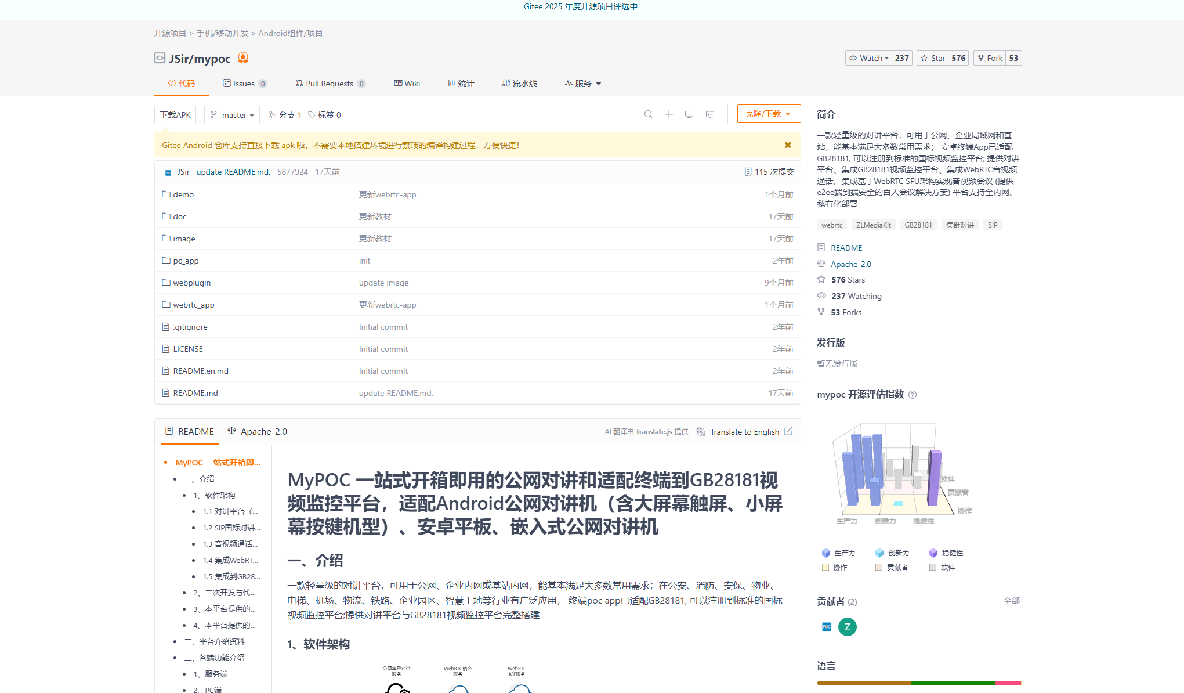The height and width of the screenshot is (693, 1184).
Task: Click the language bar's green segment
Action: pos(953,683)
